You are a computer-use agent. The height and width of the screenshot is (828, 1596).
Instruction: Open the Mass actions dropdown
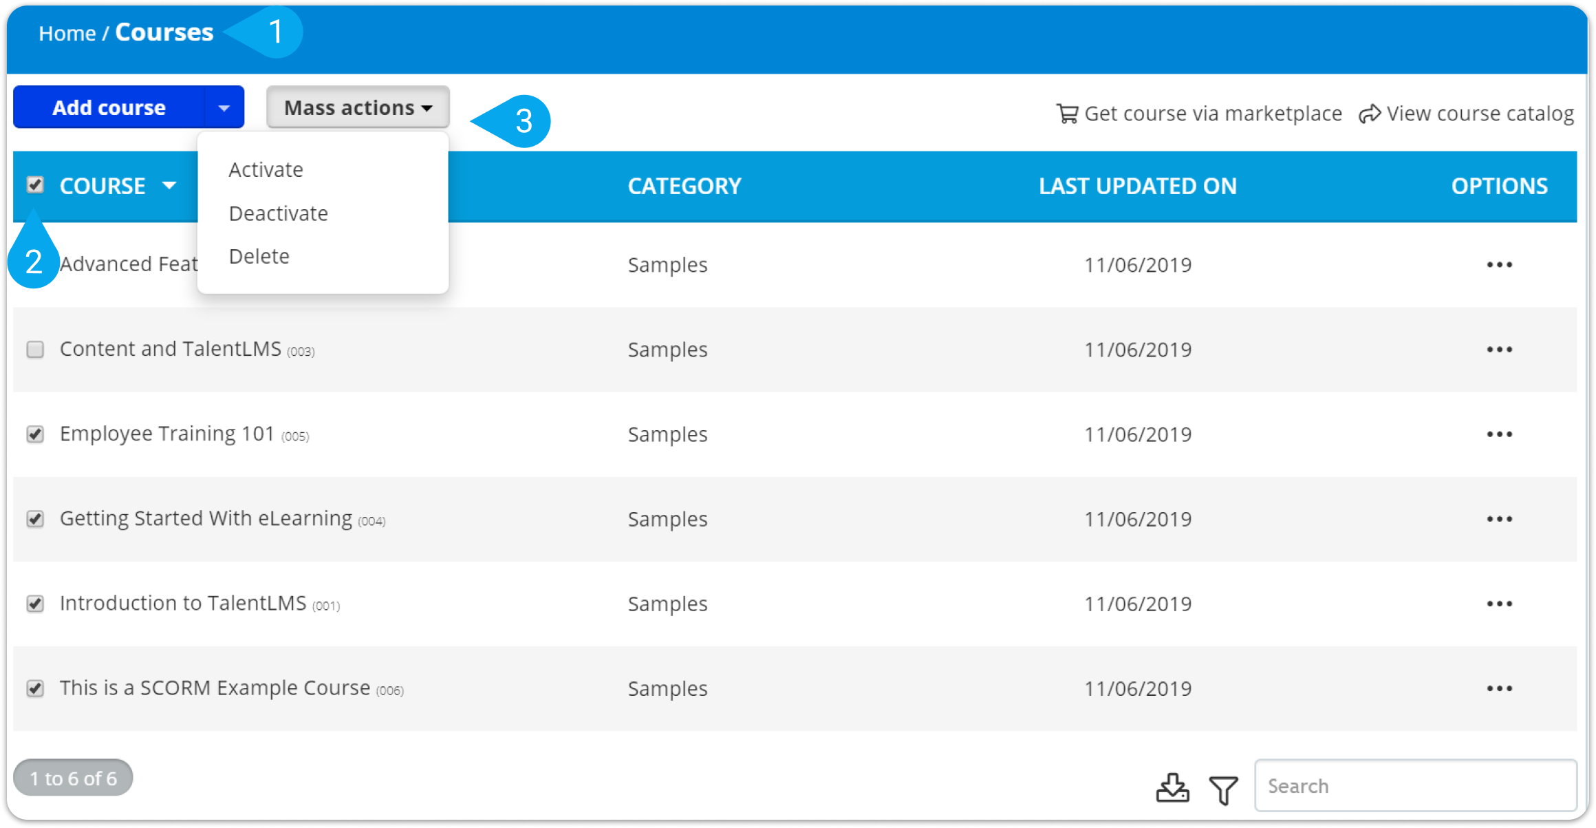click(x=358, y=107)
